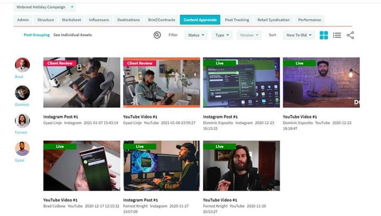Switch to list view layout
This screenshot has width=381, height=216.
[337, 35]
